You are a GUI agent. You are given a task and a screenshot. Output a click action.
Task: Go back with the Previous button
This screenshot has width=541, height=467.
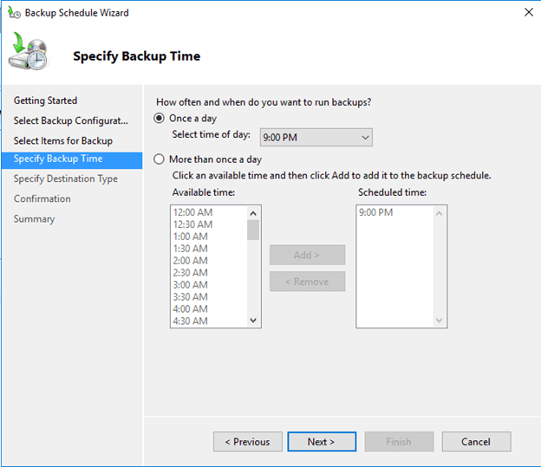coord(248,442)
